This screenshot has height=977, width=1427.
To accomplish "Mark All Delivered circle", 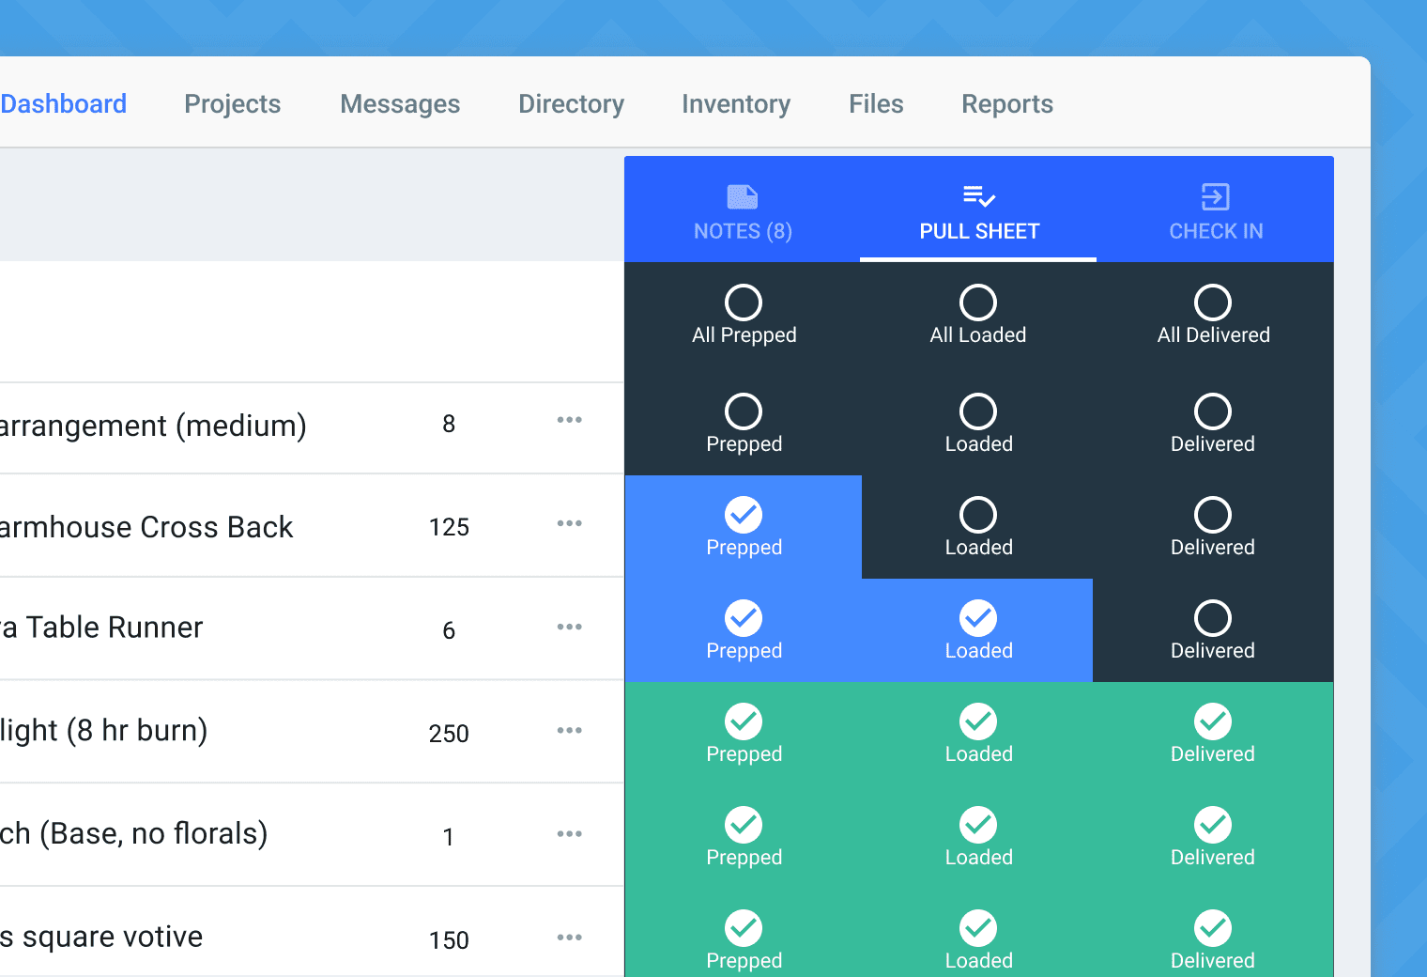I will click(x=1213, y=302).
